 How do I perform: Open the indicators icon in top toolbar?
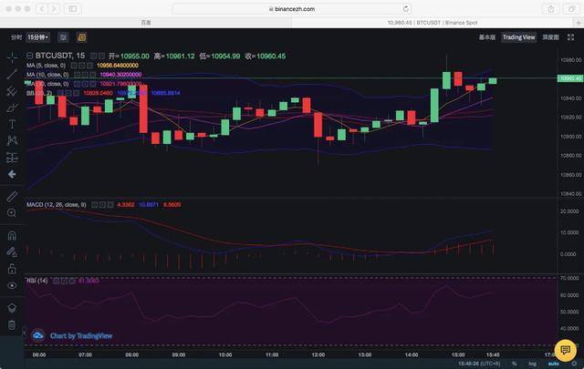[x=63, y=37]
